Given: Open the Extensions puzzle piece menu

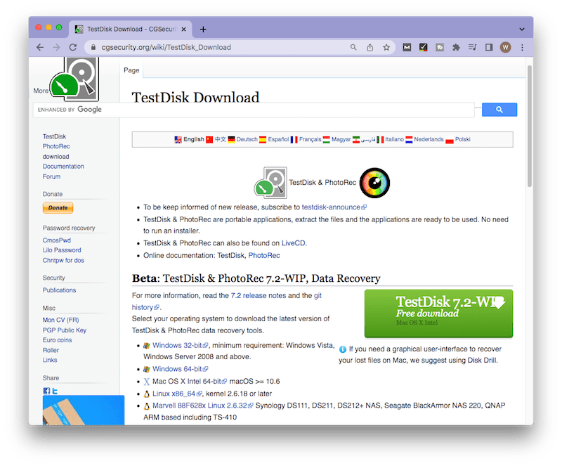Looking at the screenshot, I should click(456, 47).
